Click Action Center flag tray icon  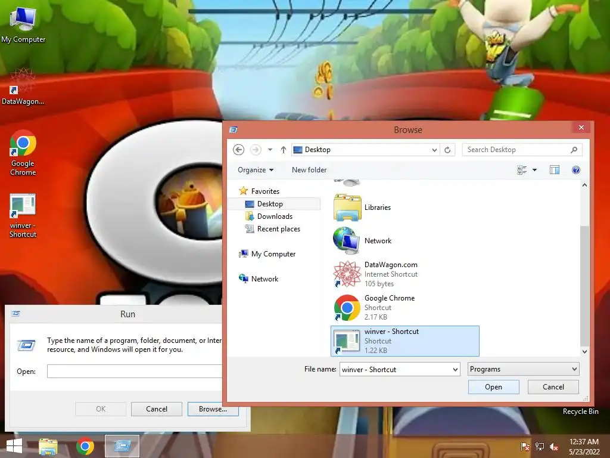point(525,447)
